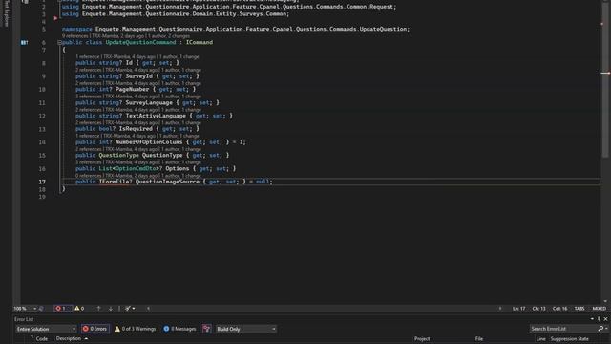Sort by the Line column header
The image size is (611, 344).
(540, 339)
